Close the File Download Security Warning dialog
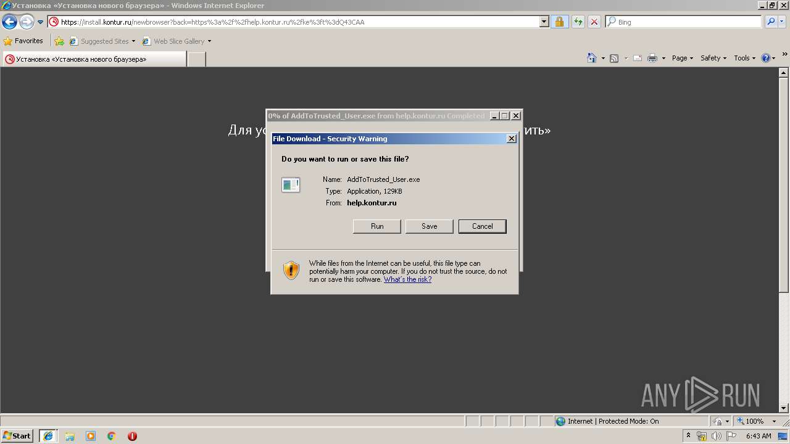 click(x=512, y=139)
